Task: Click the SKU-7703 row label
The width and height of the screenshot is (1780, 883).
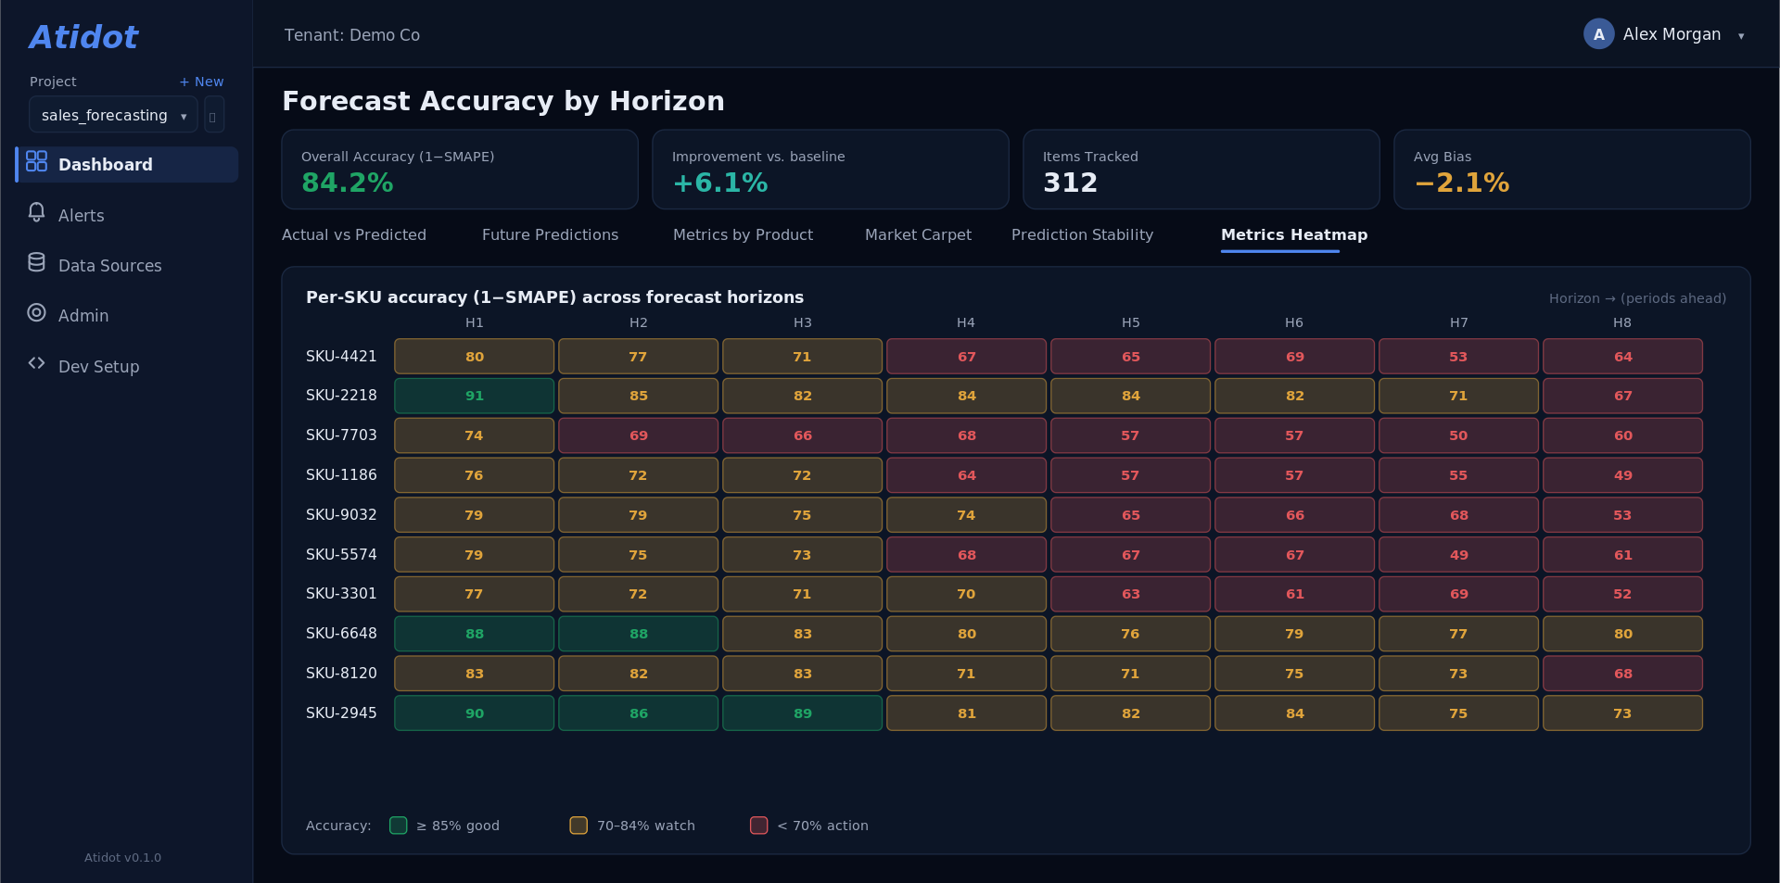Action: (341, 435)
